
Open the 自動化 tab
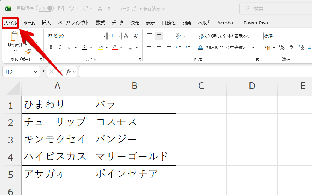[x=169, y=23]
